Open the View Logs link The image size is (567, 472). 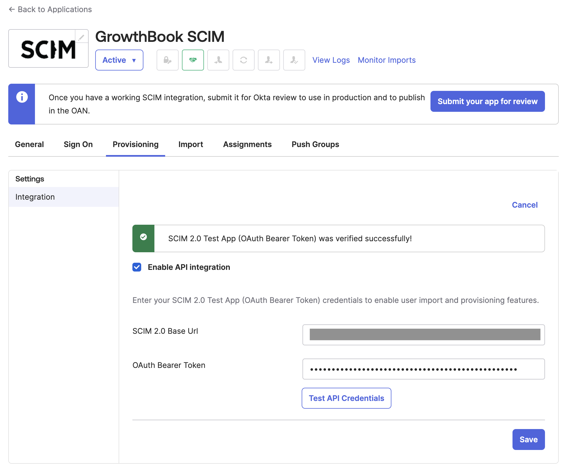(x=331, y=60)
